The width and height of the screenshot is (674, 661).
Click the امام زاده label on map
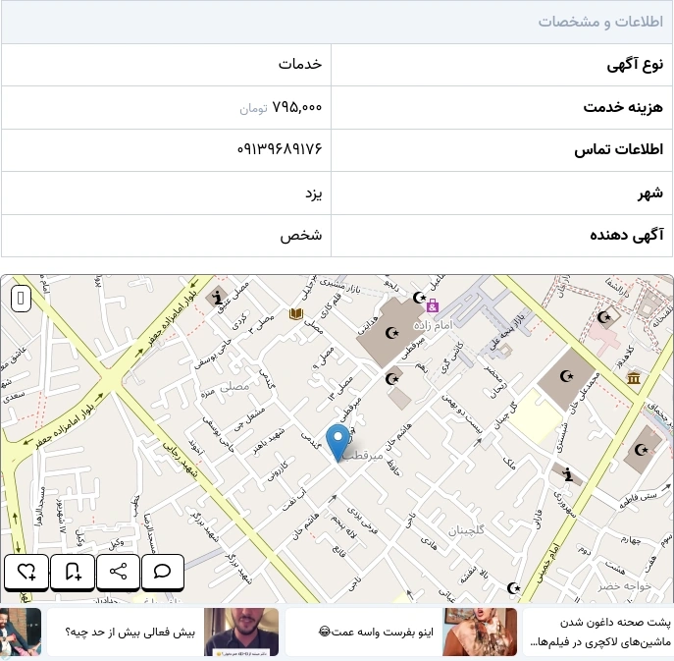pyautogui.click(x=434, y=325)
